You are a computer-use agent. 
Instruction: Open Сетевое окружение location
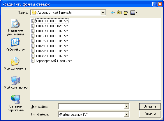click(15, 103)
